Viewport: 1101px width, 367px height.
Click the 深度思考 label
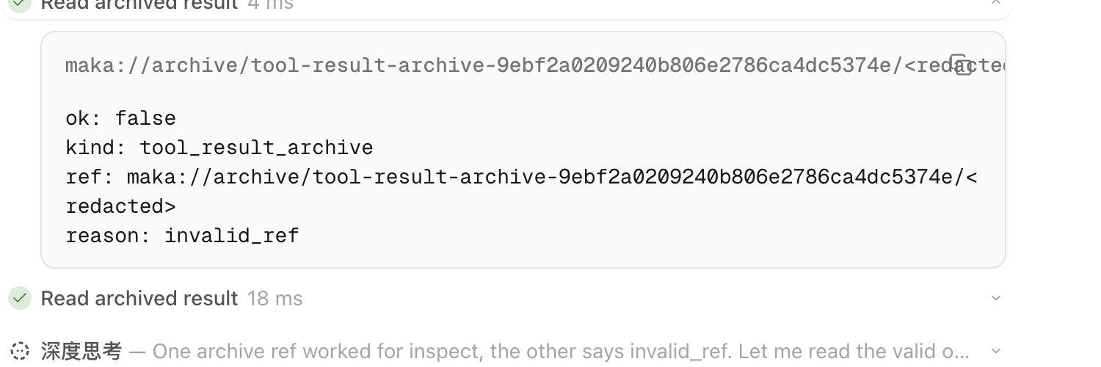81,351
